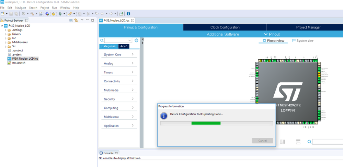Click the last edit location icon
Screen dimensions: 343x167
(97, 14)
